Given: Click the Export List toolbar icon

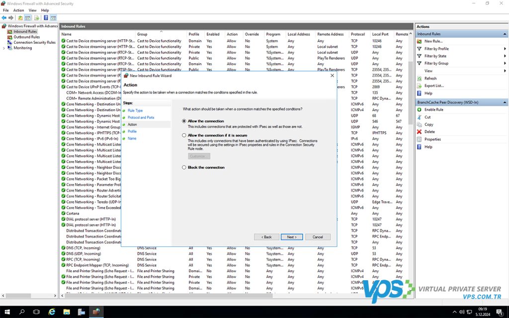Looking at the screenshot, I should tap(36, 18).
